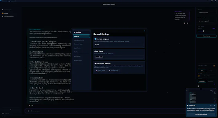This screenshot has width=218, height=118.
Task: Click the chat bubble icon at the top of the sidebar
Action: click(x=2, y=10)
